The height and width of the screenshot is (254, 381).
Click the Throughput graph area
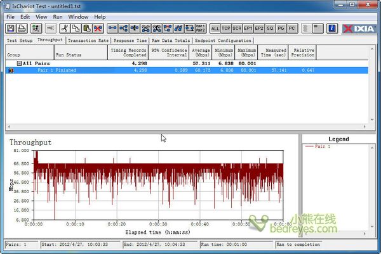158,185
